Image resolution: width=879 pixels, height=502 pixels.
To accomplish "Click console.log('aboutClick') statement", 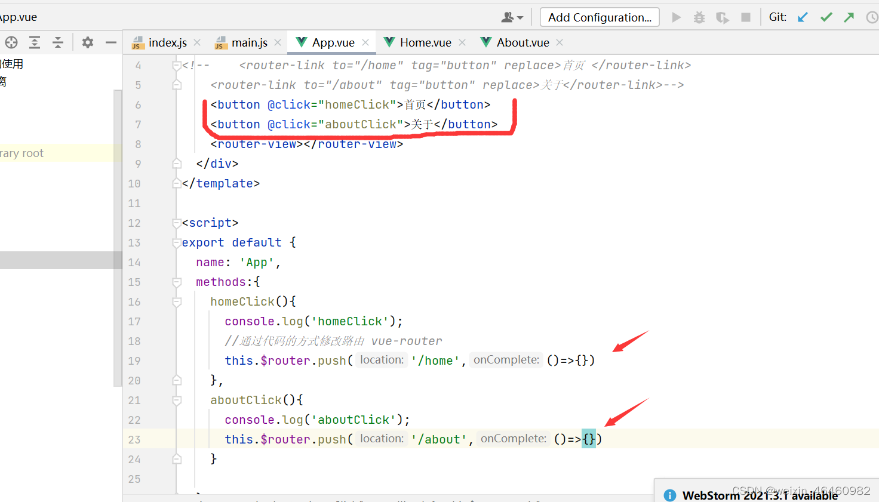I will (x=317, y=420).
